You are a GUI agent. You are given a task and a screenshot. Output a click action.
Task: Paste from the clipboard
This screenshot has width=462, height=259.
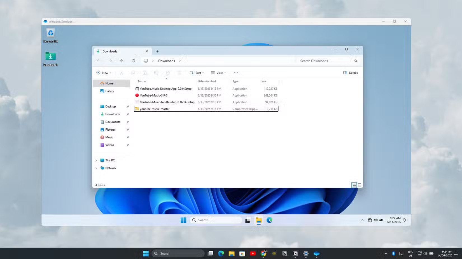click(x=144, y=73)
